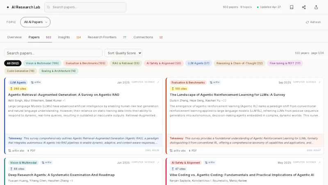Click the share network icon

coord(304,7)
